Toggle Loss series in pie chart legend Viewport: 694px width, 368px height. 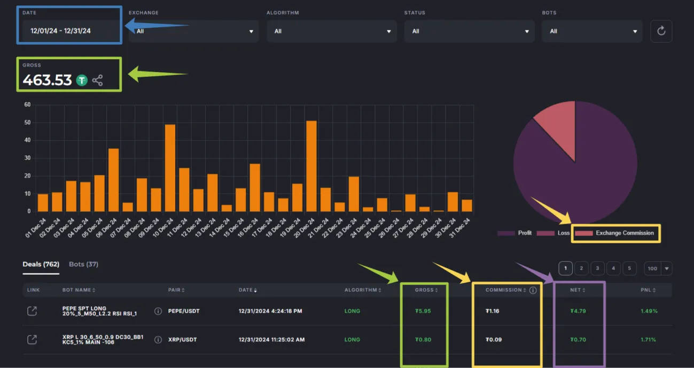pos(553,233)
